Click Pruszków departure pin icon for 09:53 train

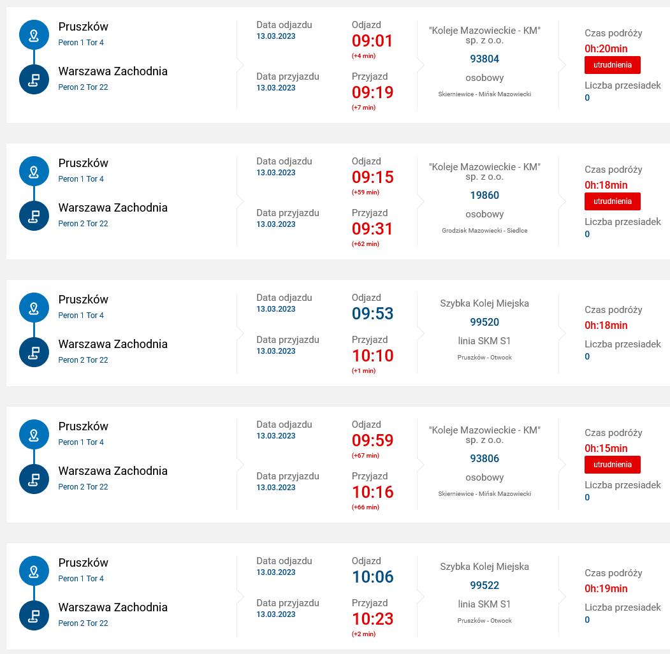(34, 308)
